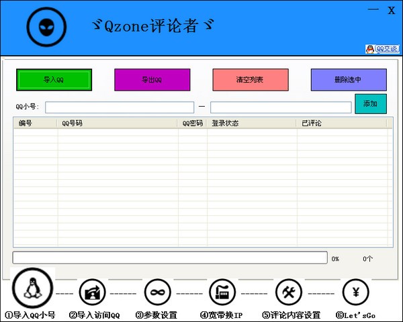The height and width of the screenshot is (322, 403).
Task: Click the blue 删除选中 button
Action: coord(348,80)
